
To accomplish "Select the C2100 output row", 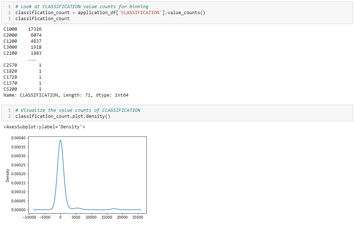I will click(x=23, y=53).
